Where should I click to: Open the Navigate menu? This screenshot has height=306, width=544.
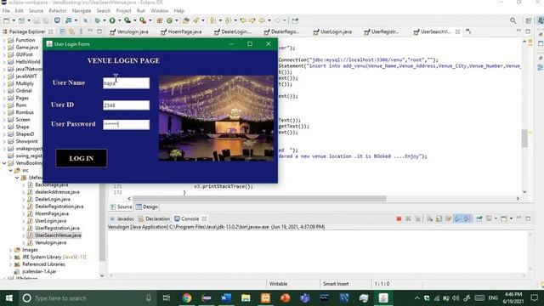[x=82, y=11]
